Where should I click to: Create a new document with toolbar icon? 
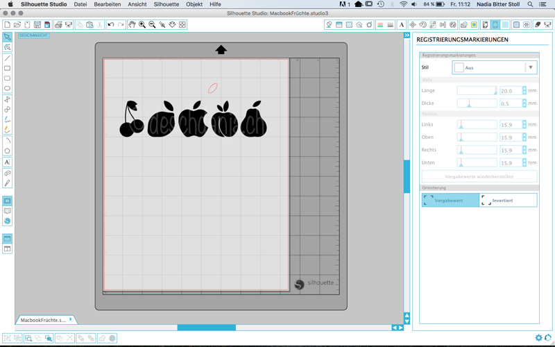[7, 25]
